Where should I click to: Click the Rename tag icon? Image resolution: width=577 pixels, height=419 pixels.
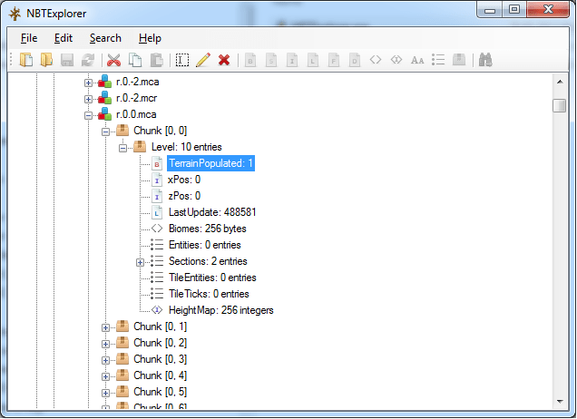click(x=182, y=60)
